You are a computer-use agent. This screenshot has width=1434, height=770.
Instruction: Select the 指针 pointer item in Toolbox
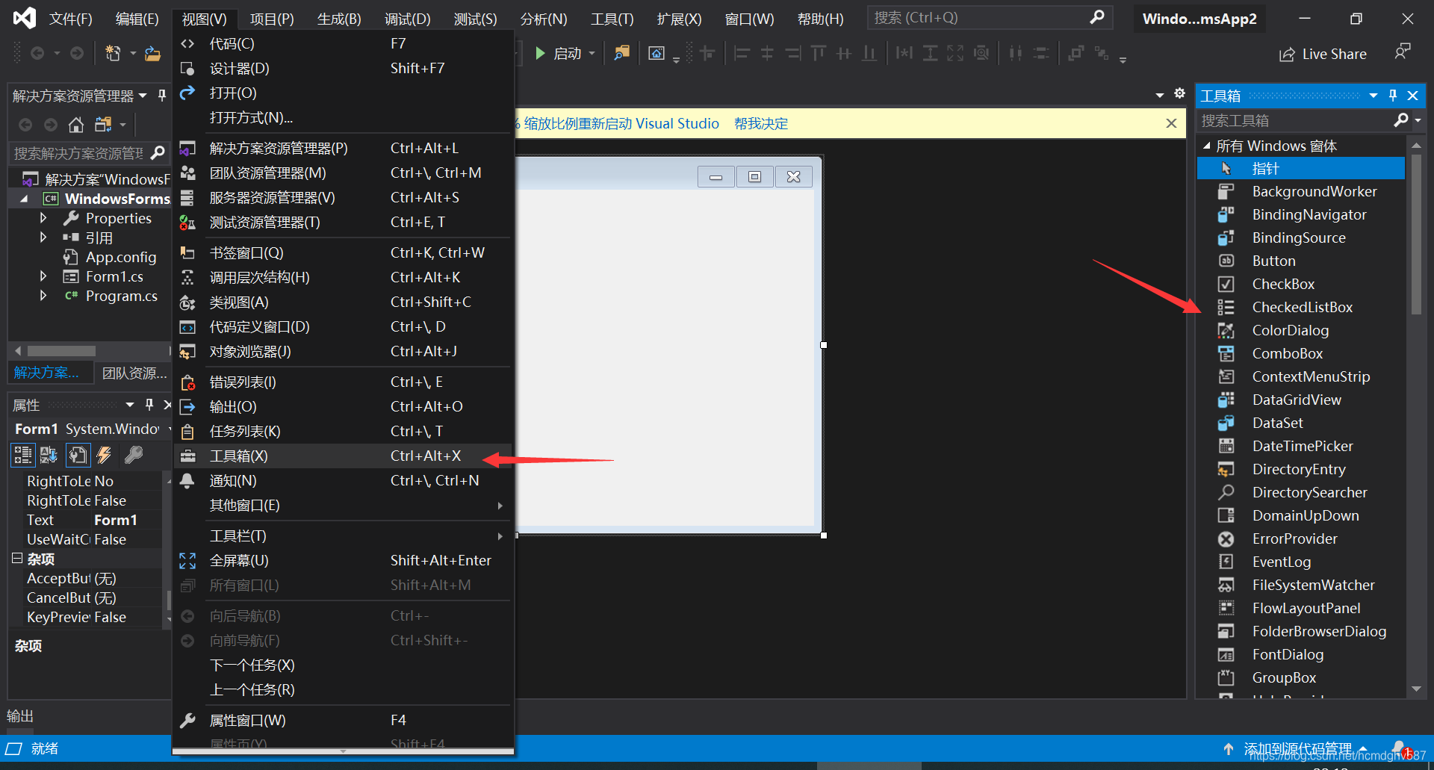coord(1301,168)
